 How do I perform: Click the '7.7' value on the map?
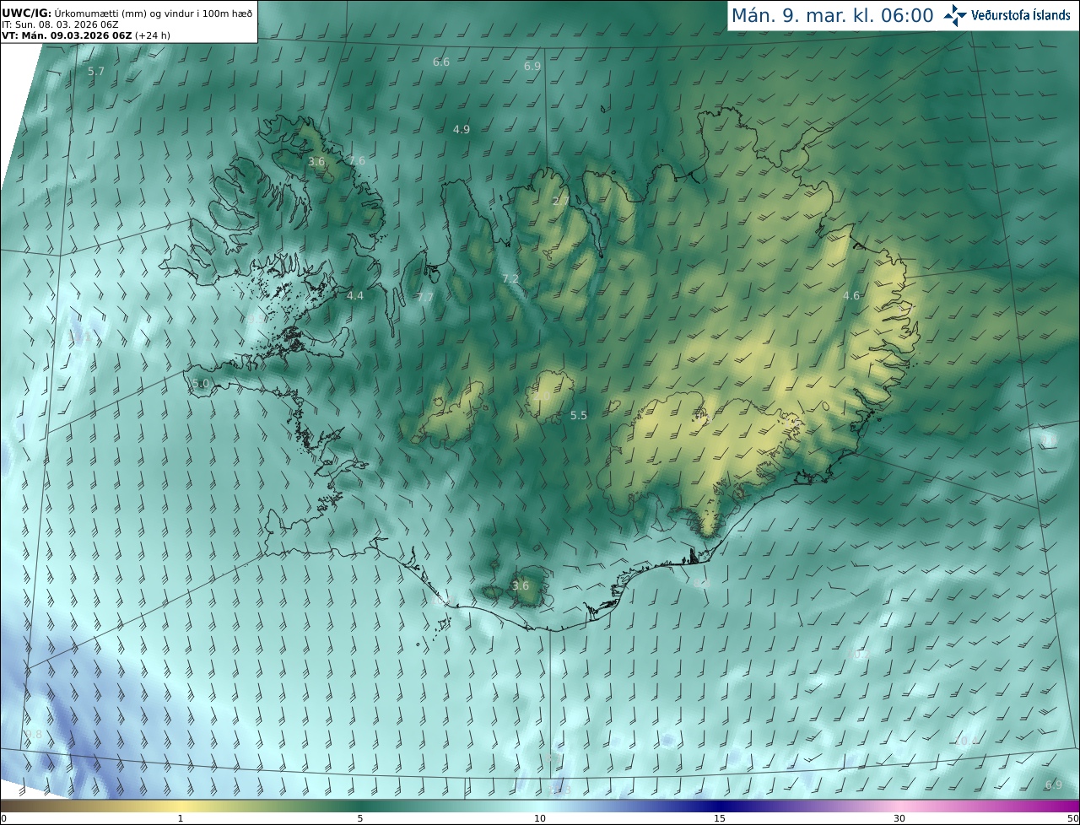425,297
